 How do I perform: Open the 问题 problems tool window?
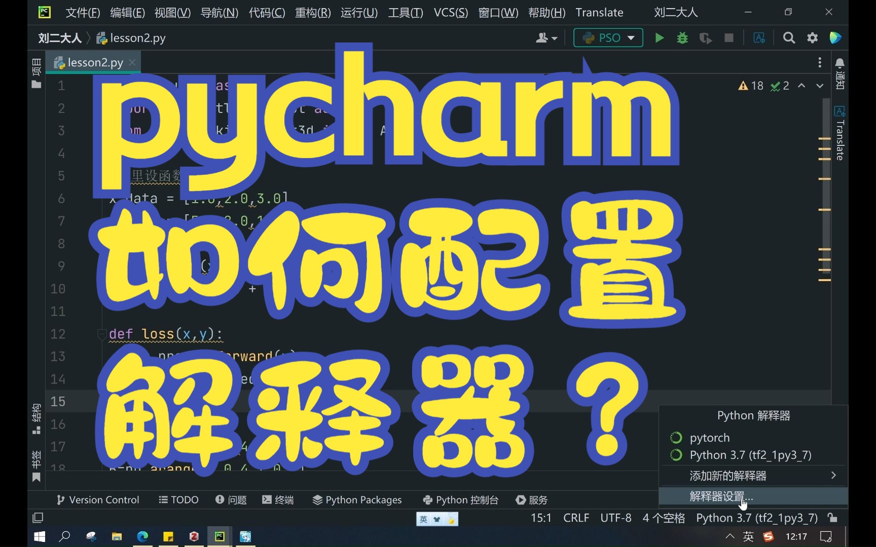(x=231, y=500)
